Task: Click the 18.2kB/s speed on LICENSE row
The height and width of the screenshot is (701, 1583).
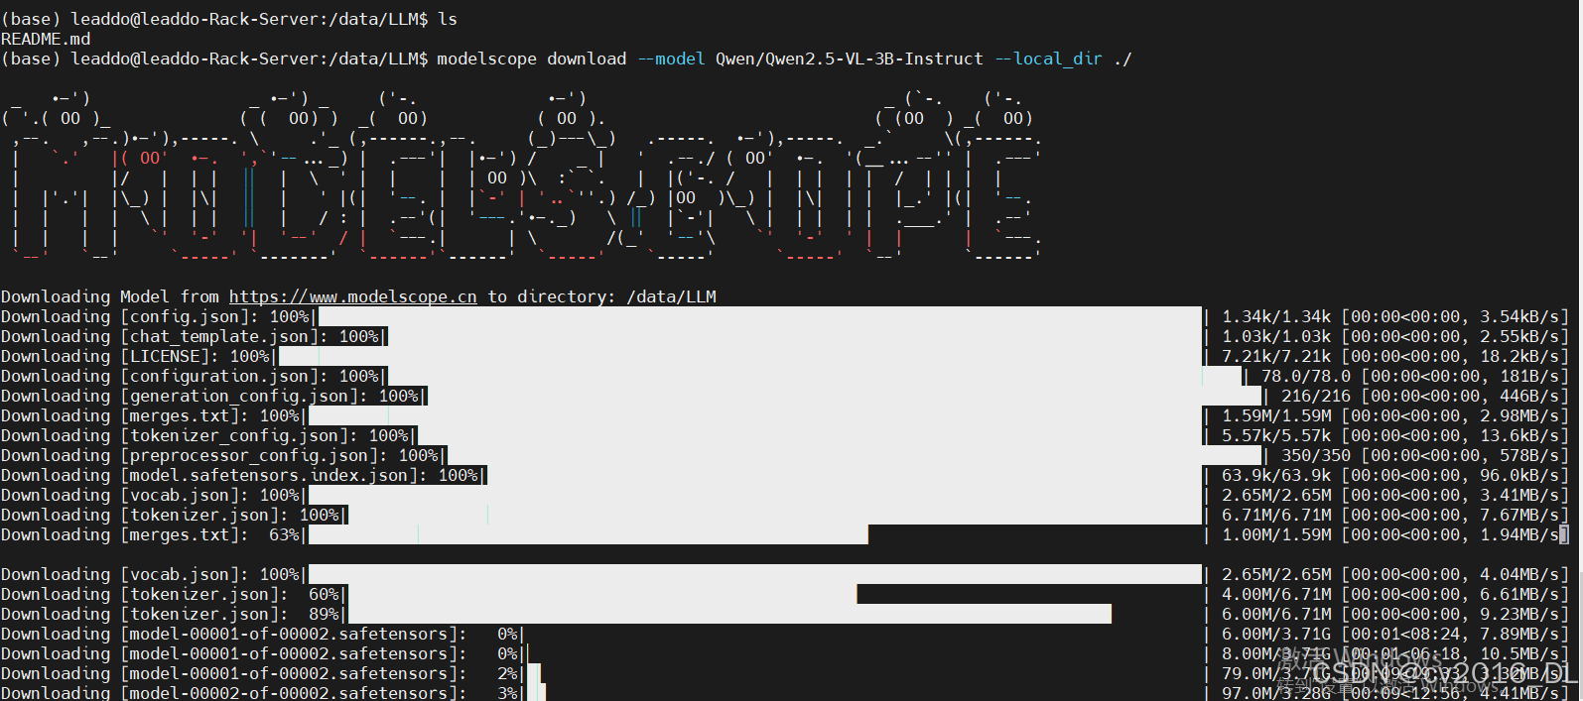Action: (x=1519, y=356)
